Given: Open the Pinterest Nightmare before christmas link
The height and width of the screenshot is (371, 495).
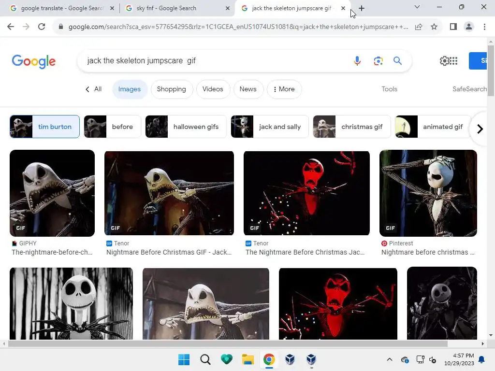Looking at the screenshot, I should coord(428,252).
